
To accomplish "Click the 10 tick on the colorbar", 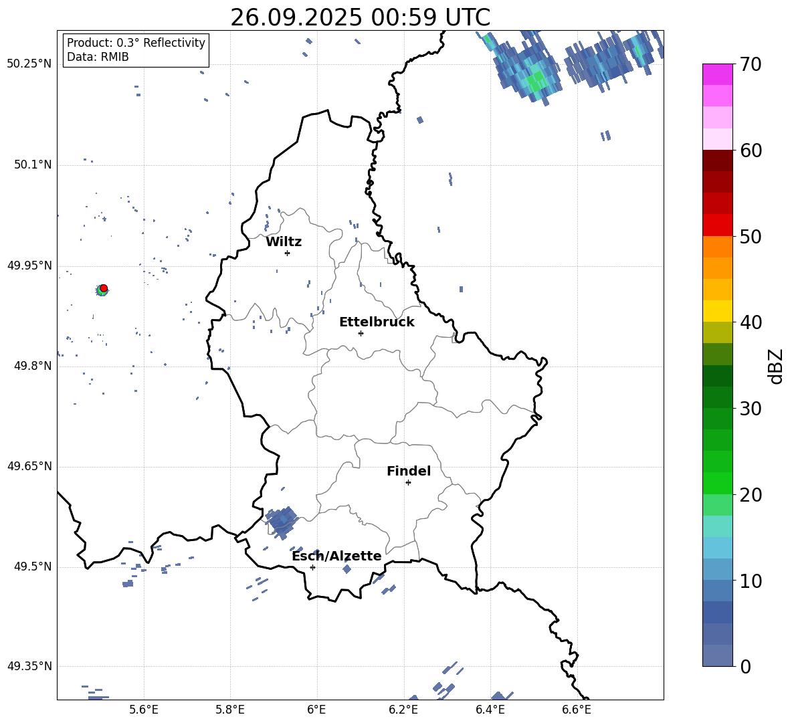I will (x=751, y=581).
